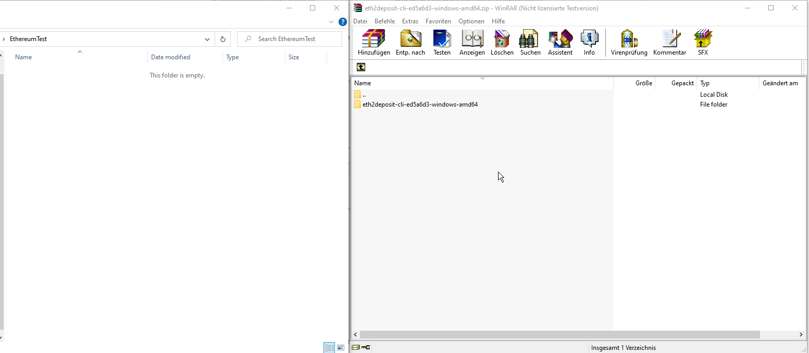The width and height of the screenshot is (809, 353).
Task: Click EthereumTest in Explorer address bar
Action: pyautogui.click(x=29, y=39)
